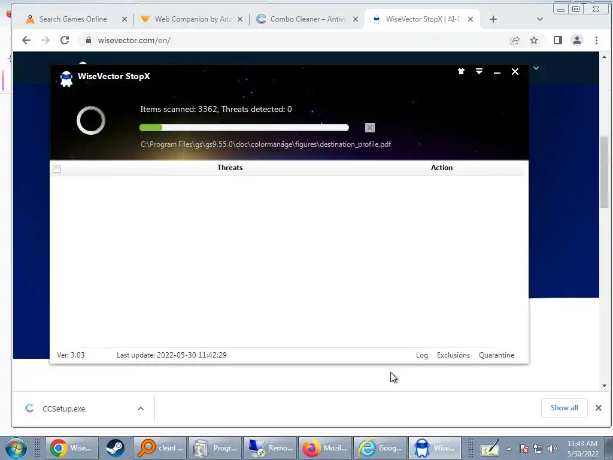Select the WiseVector StopX browser tab
Viewport: 613px width, 460px height.
pos(423,19)
